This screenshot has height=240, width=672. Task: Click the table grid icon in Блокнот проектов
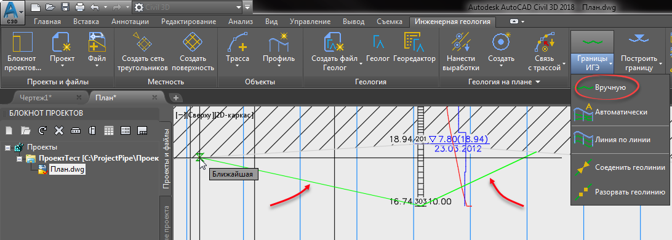click(x=108, y=130)
